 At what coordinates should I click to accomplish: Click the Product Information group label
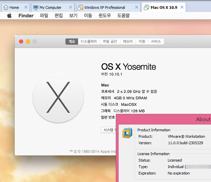pos(154,130)
